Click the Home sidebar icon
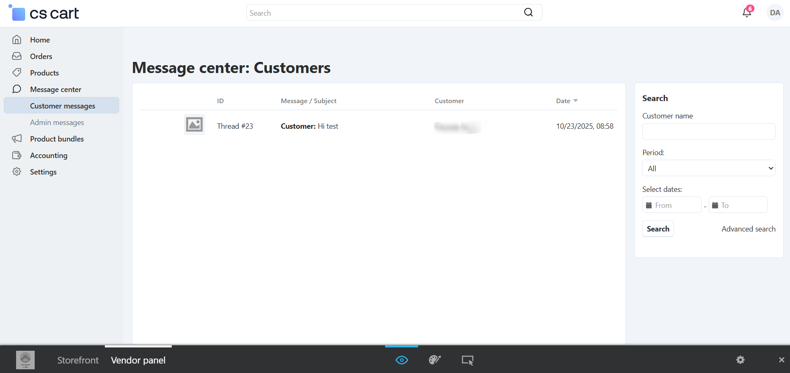Viewport: 790px width, 373px height. click(x=17, y=40)
